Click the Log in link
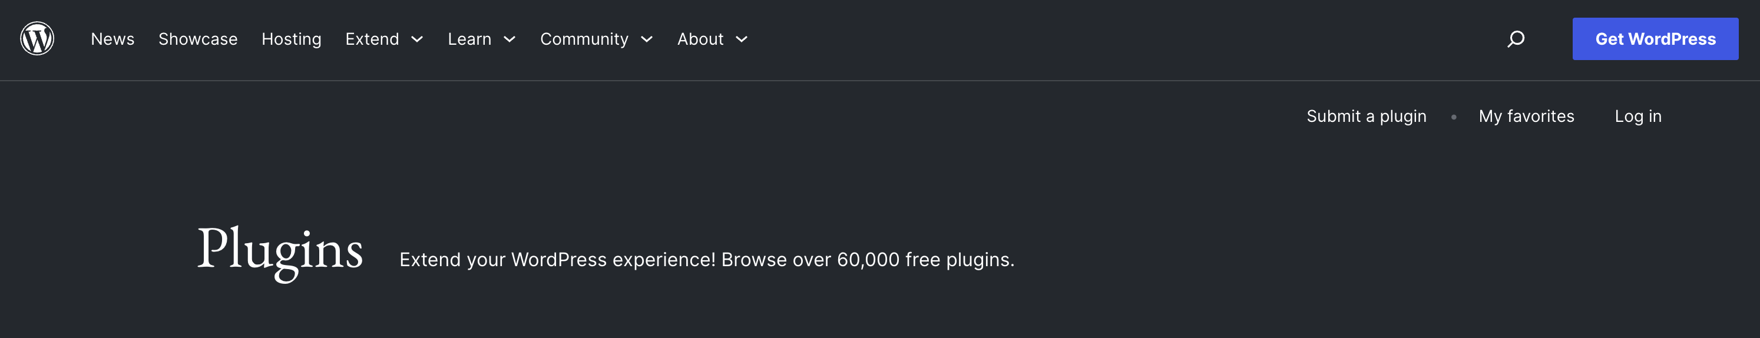This screenshot has height=338, width=1760. [x=1637, y=116]
